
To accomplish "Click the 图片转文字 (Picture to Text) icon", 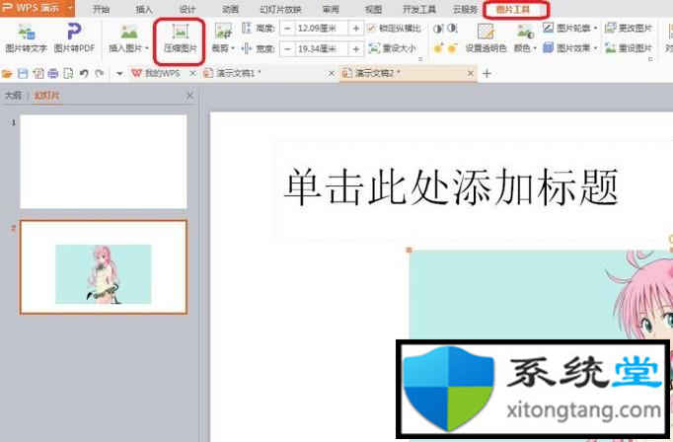I will pyautogui.click(x=26, y=37).
